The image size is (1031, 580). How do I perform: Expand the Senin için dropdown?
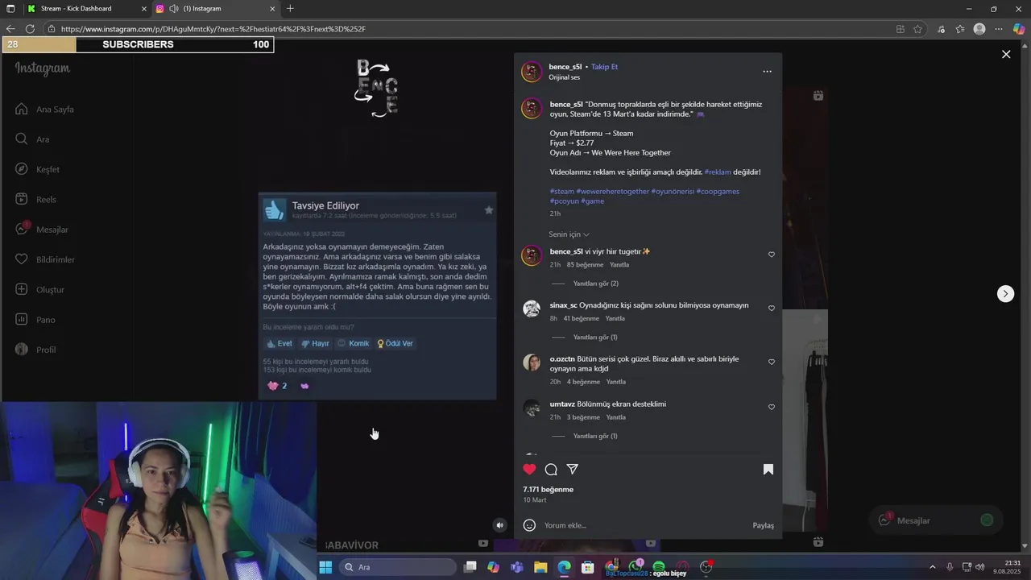coord(569,234)
